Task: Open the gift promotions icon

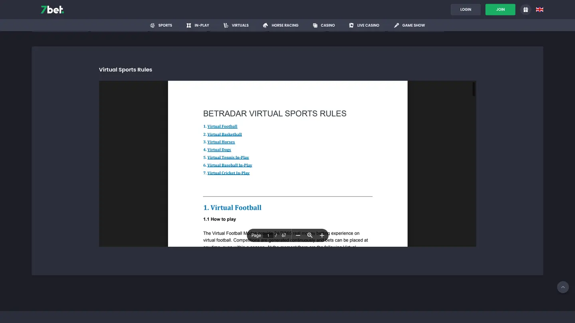Action: 525,10
